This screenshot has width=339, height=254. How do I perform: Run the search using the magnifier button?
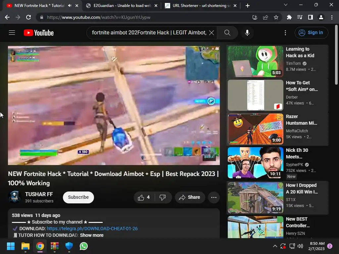click(x=227, y=33)
